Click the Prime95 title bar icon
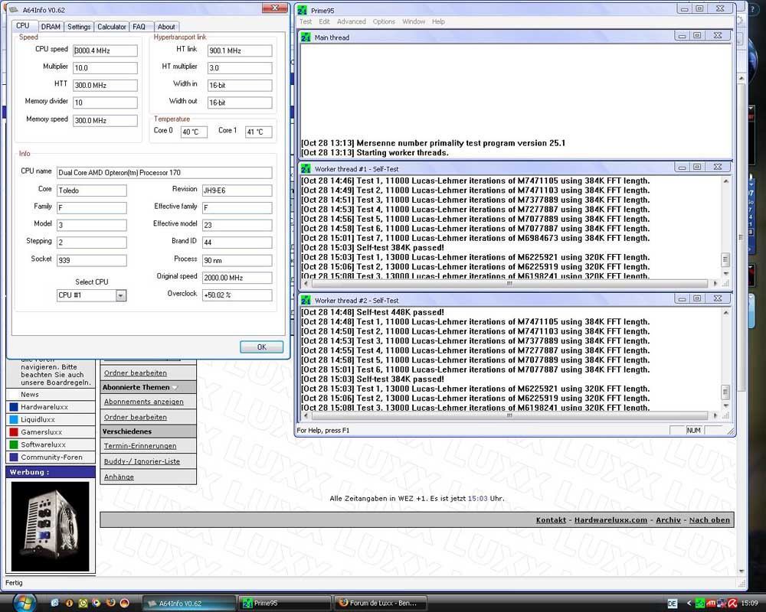The image size is (766, 612). 303,10
